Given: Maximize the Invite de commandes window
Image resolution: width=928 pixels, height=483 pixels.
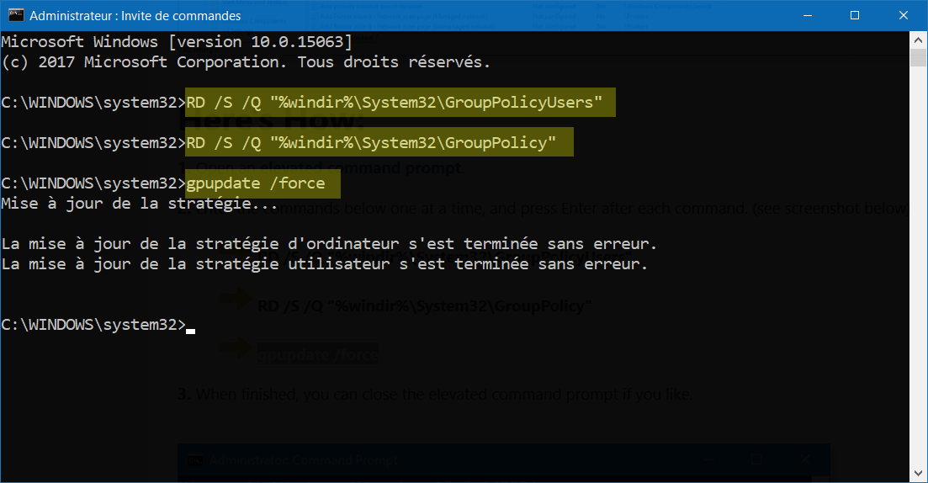Looking at the screenshot, I should pos(855,15).
